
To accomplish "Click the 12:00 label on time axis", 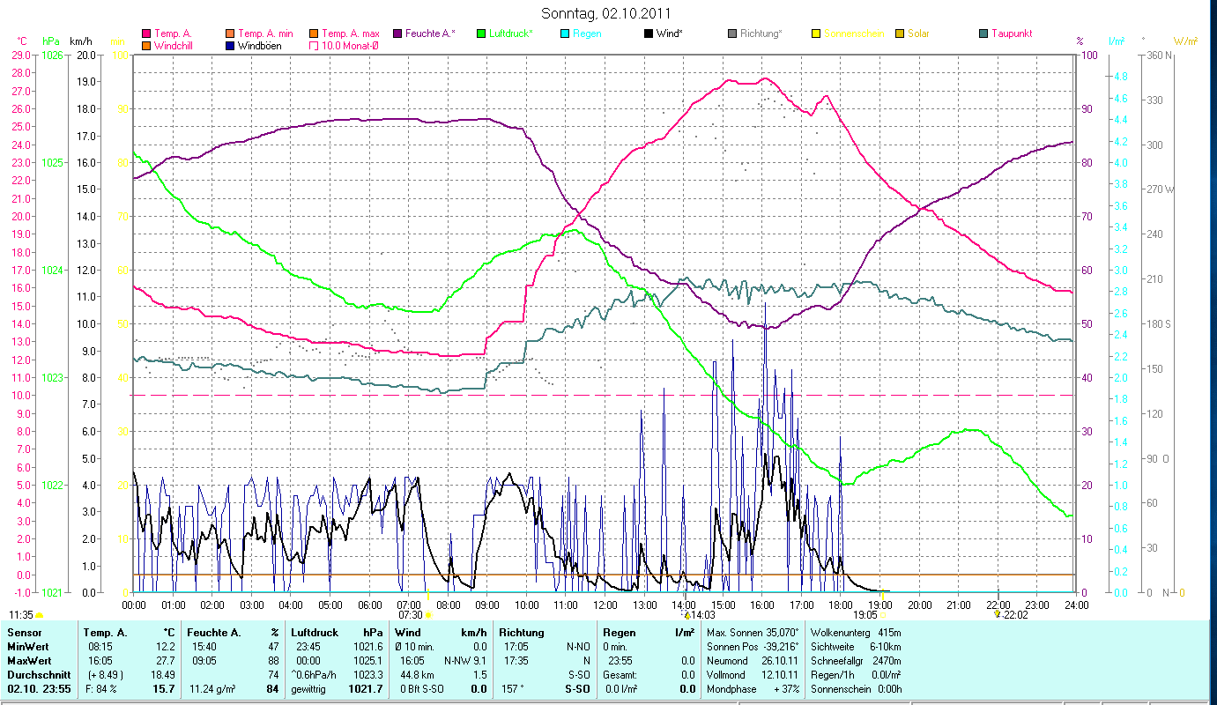I will click(x=605, y=605).
